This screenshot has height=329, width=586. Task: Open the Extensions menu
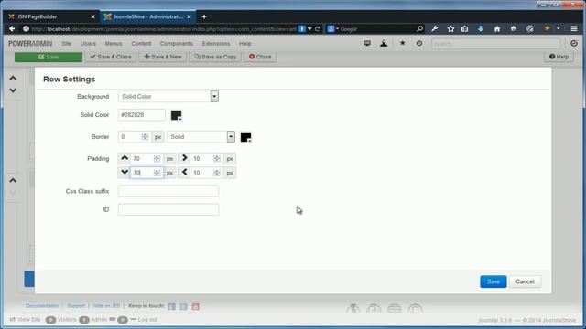216,44
